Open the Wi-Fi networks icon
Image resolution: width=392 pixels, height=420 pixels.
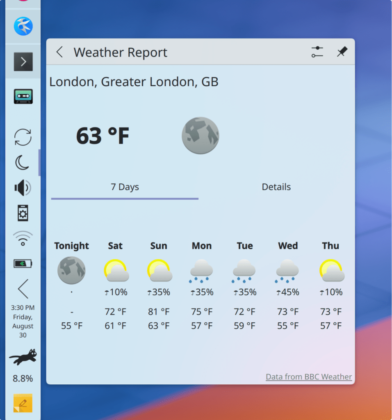[23, 238]
